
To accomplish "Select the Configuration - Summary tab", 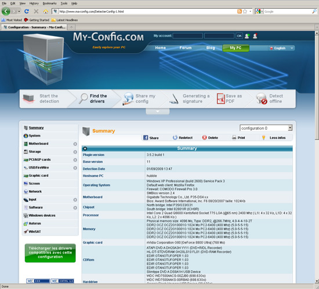I will click(34, 27).
